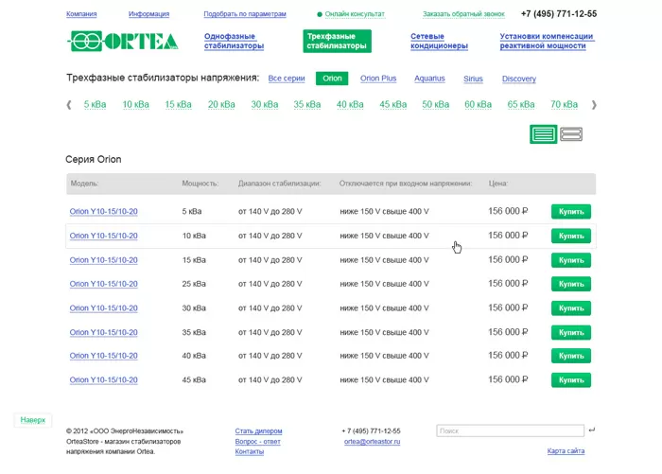The image size is (662, 474).
Task: Go to Однофазные стабилизаторы section
Action: point(234,41)
